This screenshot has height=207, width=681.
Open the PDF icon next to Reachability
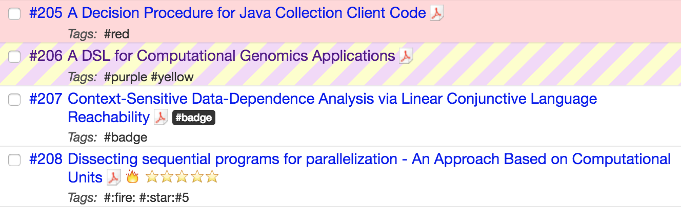(161, 118)
